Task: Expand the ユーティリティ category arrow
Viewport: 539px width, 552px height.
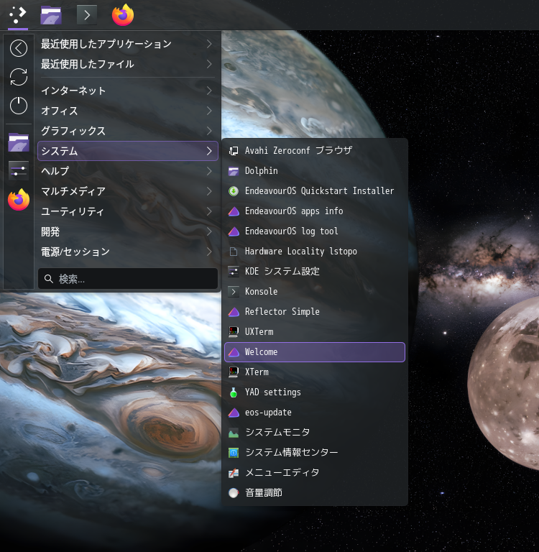Action: pos(209,211)
